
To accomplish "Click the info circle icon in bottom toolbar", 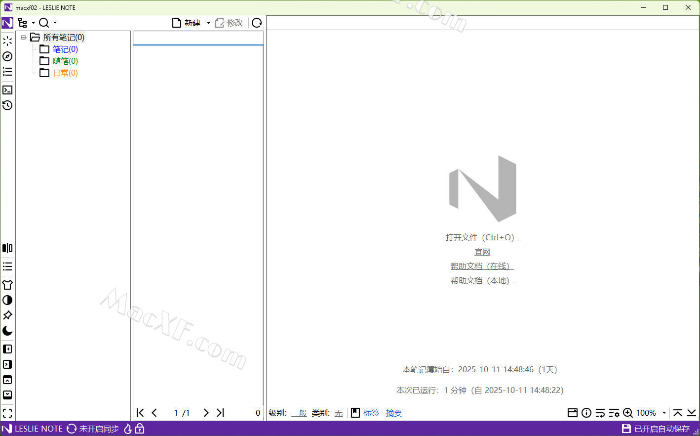I will tap(586, 413).
